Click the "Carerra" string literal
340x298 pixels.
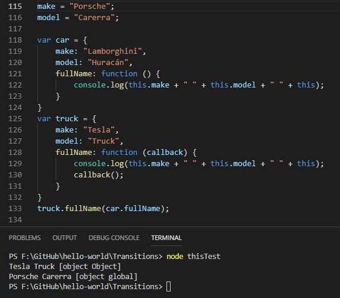[x=94, y=18]
